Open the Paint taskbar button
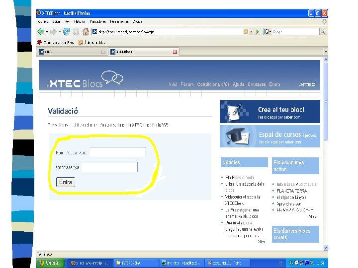The height and width of the screenshot is (268, 358). click(x=227, y=263)
